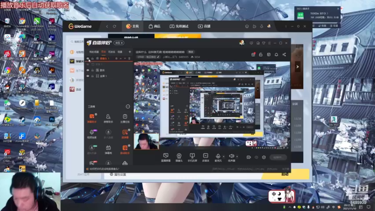This screenshot has height=211, width=375.
Task: Refresh the WeGame page
Action: 114,26
